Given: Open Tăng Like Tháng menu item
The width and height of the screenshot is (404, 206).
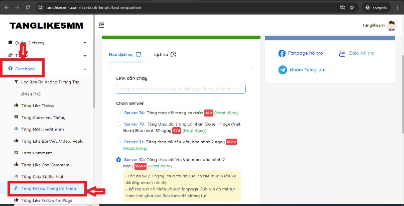Looking at the screenshot, I should (38, 106).
